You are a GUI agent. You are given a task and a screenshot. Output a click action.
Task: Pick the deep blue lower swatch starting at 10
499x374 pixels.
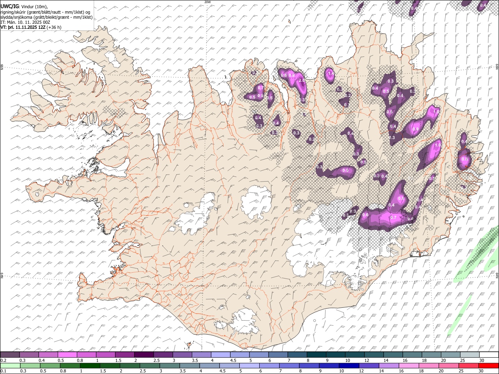click(349, 365)
